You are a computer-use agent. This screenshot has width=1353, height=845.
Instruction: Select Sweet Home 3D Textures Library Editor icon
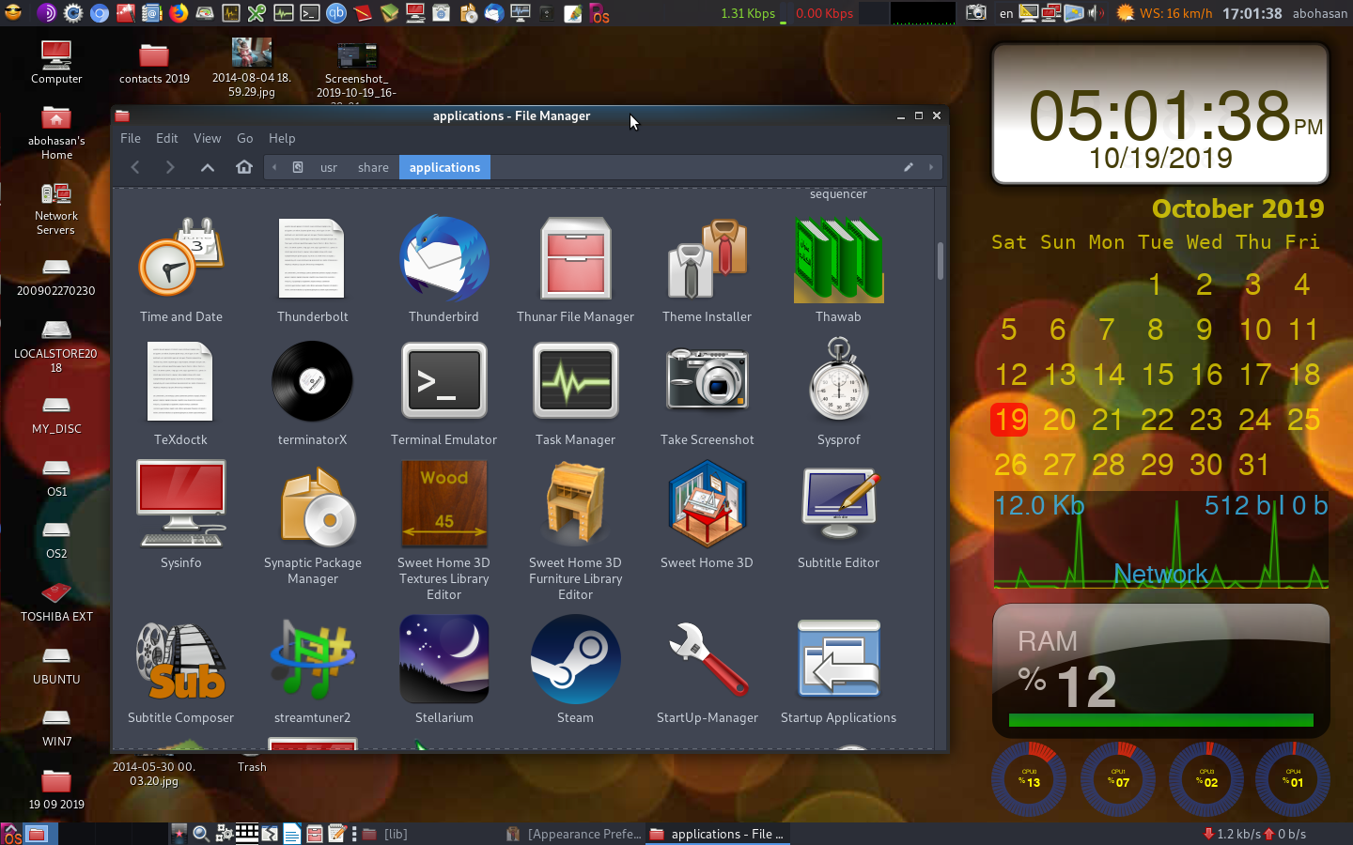[444, 503]
